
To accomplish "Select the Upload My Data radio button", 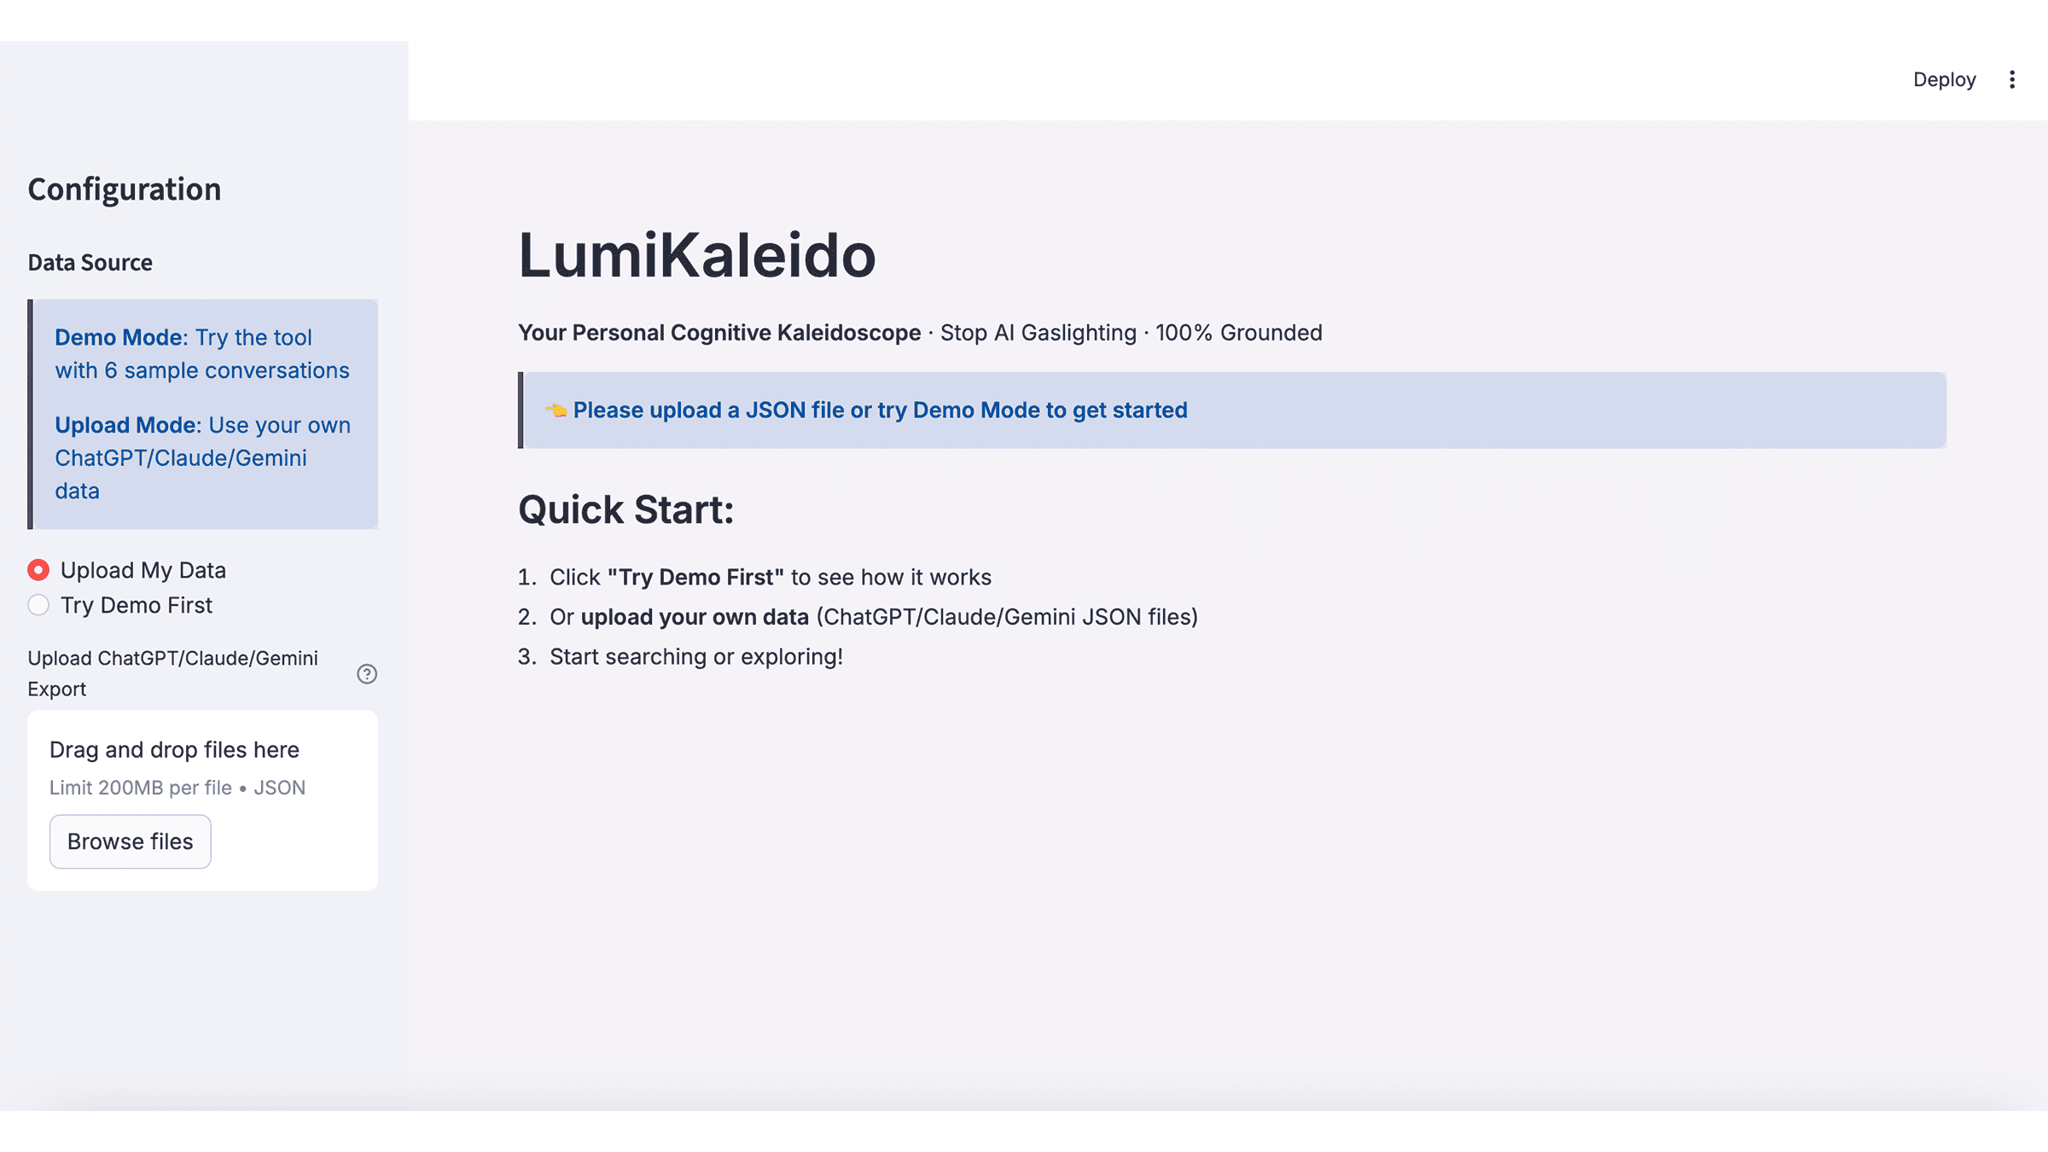I will [x=38, y=569].
